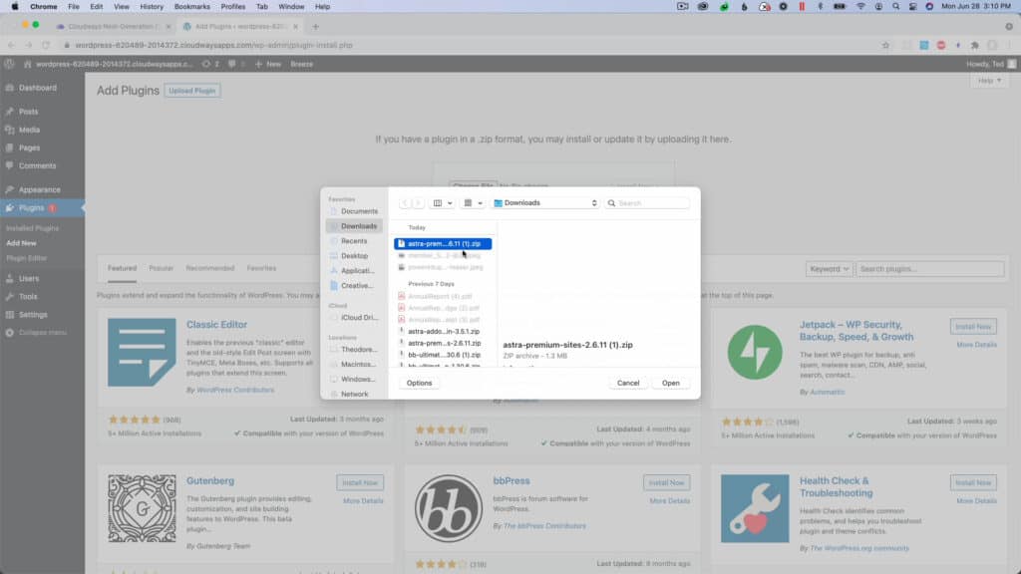Reload the page in Chrome

(46, 46)
